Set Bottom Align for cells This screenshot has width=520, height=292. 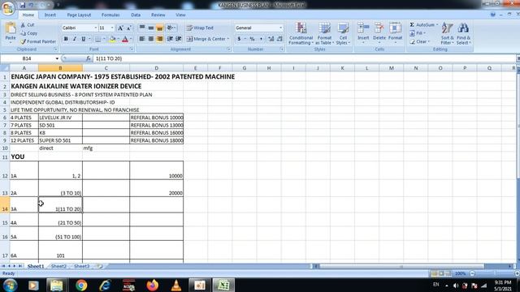159,28
